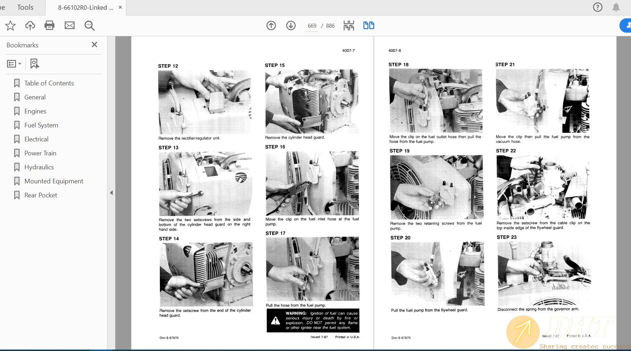Go to next page with down arrow
The image size is (631, 351).
[x=291, y=25]
